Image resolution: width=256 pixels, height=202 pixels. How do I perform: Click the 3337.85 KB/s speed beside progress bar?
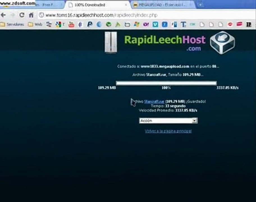(x=227, y=88)
